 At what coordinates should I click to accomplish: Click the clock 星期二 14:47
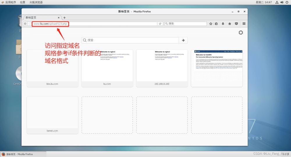tap(264, 2)
